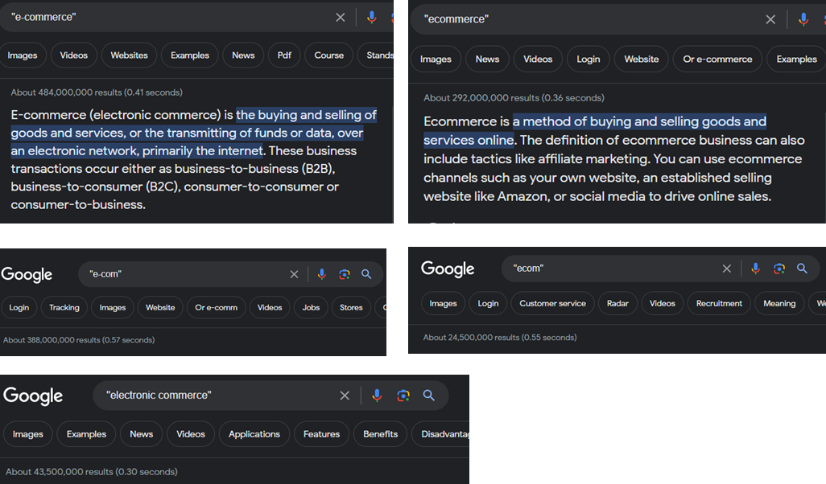Click the Google logo beside "electronic commerce" search
Viewport: 826px width, 484px height.
tap(33, 396)
